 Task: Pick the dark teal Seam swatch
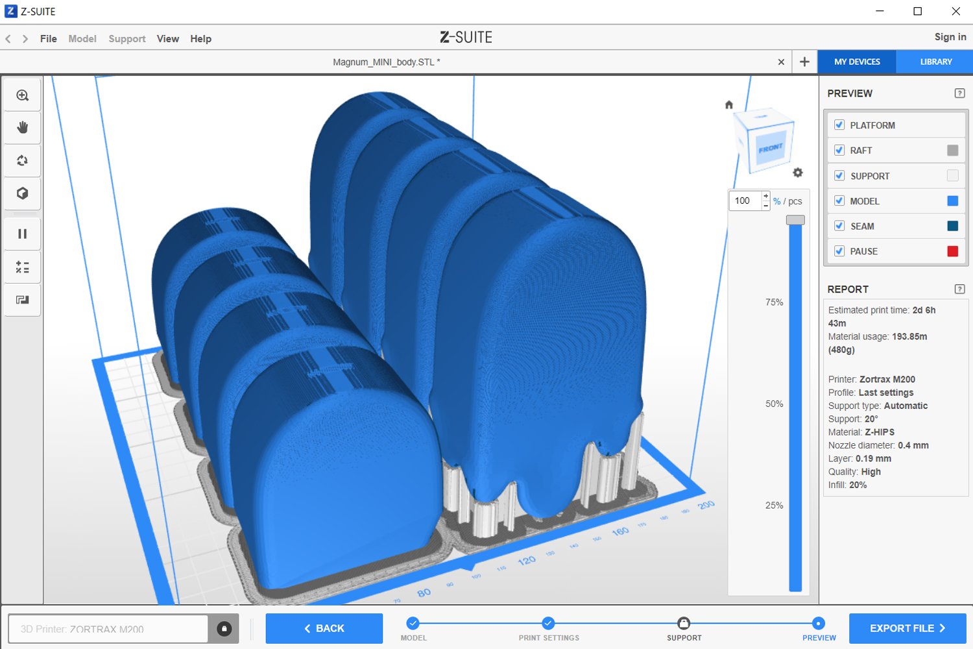click(x=952, y=226)
